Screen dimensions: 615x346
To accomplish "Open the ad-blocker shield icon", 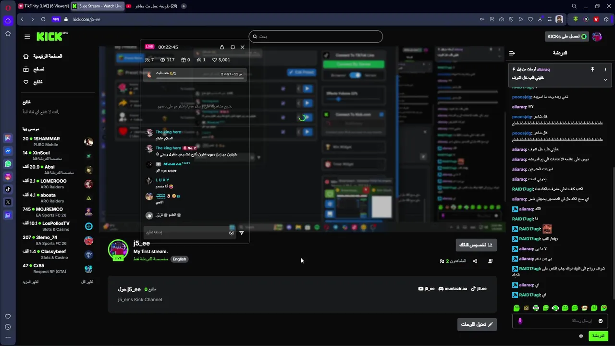I will [511, 19].
